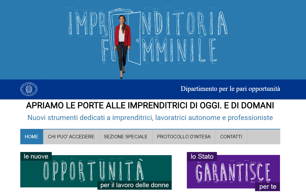Image resolution: width=306 pixels, height=194 pixels.
Task: Click the empty grey area after CONTATTI
Action: pos(264,137)
